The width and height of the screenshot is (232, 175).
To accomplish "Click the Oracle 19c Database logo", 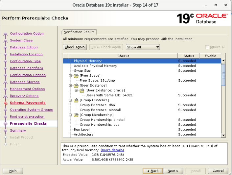I will (202, 18).
